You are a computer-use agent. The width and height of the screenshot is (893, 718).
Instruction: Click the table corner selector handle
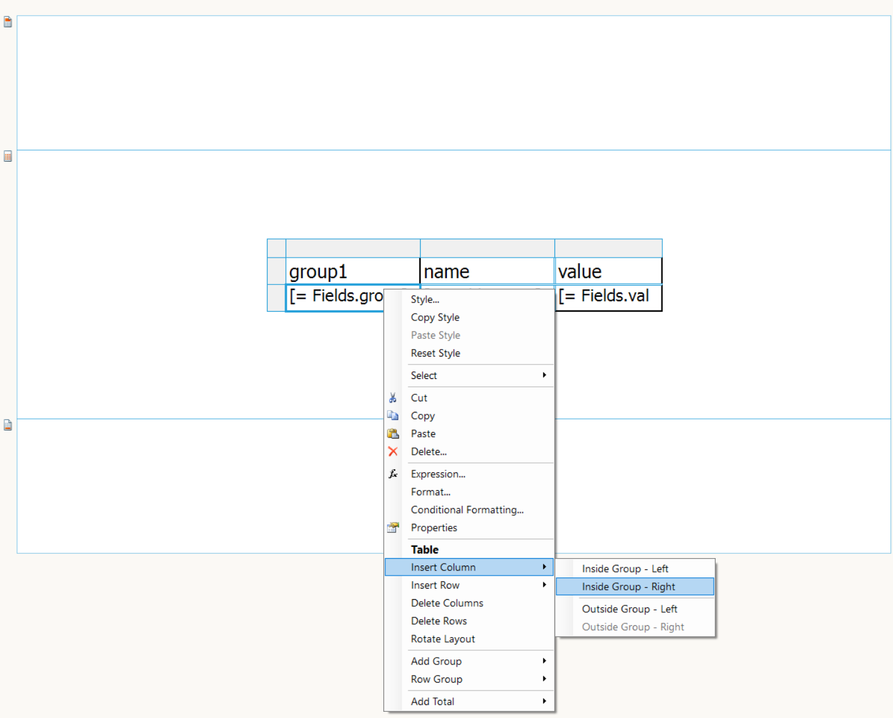click(x=276, y=248)
